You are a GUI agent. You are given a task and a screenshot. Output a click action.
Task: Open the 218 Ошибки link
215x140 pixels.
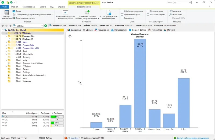[x=73, y=138]
